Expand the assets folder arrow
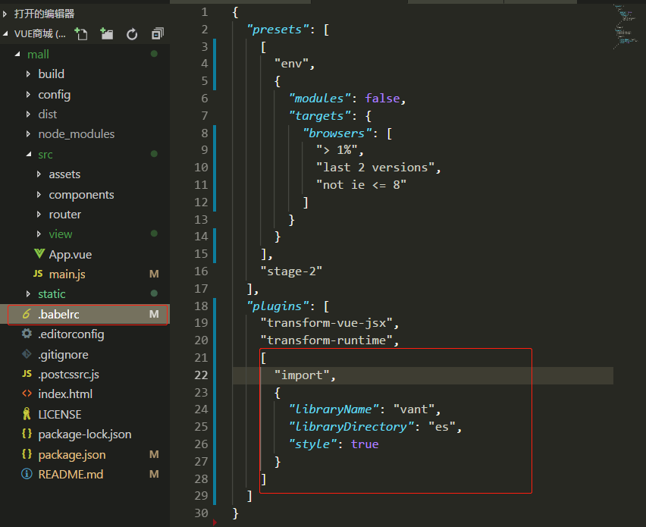 (x=39, y=174)
